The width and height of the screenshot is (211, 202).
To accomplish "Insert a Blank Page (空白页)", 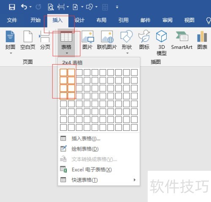I will tap(28, 40).
